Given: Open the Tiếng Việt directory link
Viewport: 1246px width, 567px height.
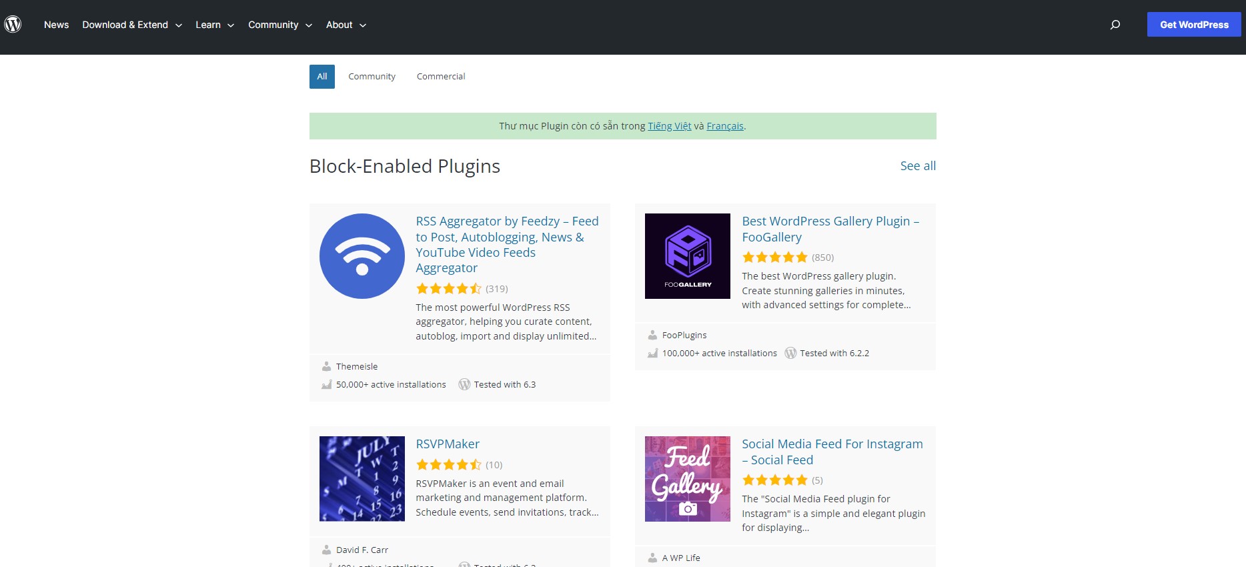Looking at the screenshot, I should tap(669, 126).
